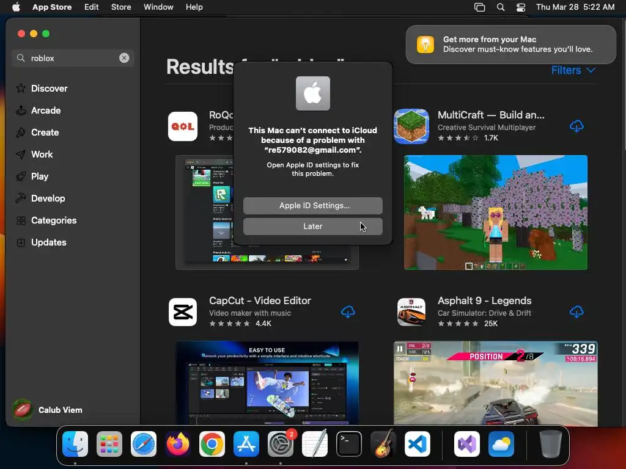This screenshot has height=469, width=626.
Task: Go to the Create category
Action: pos(37,133)
